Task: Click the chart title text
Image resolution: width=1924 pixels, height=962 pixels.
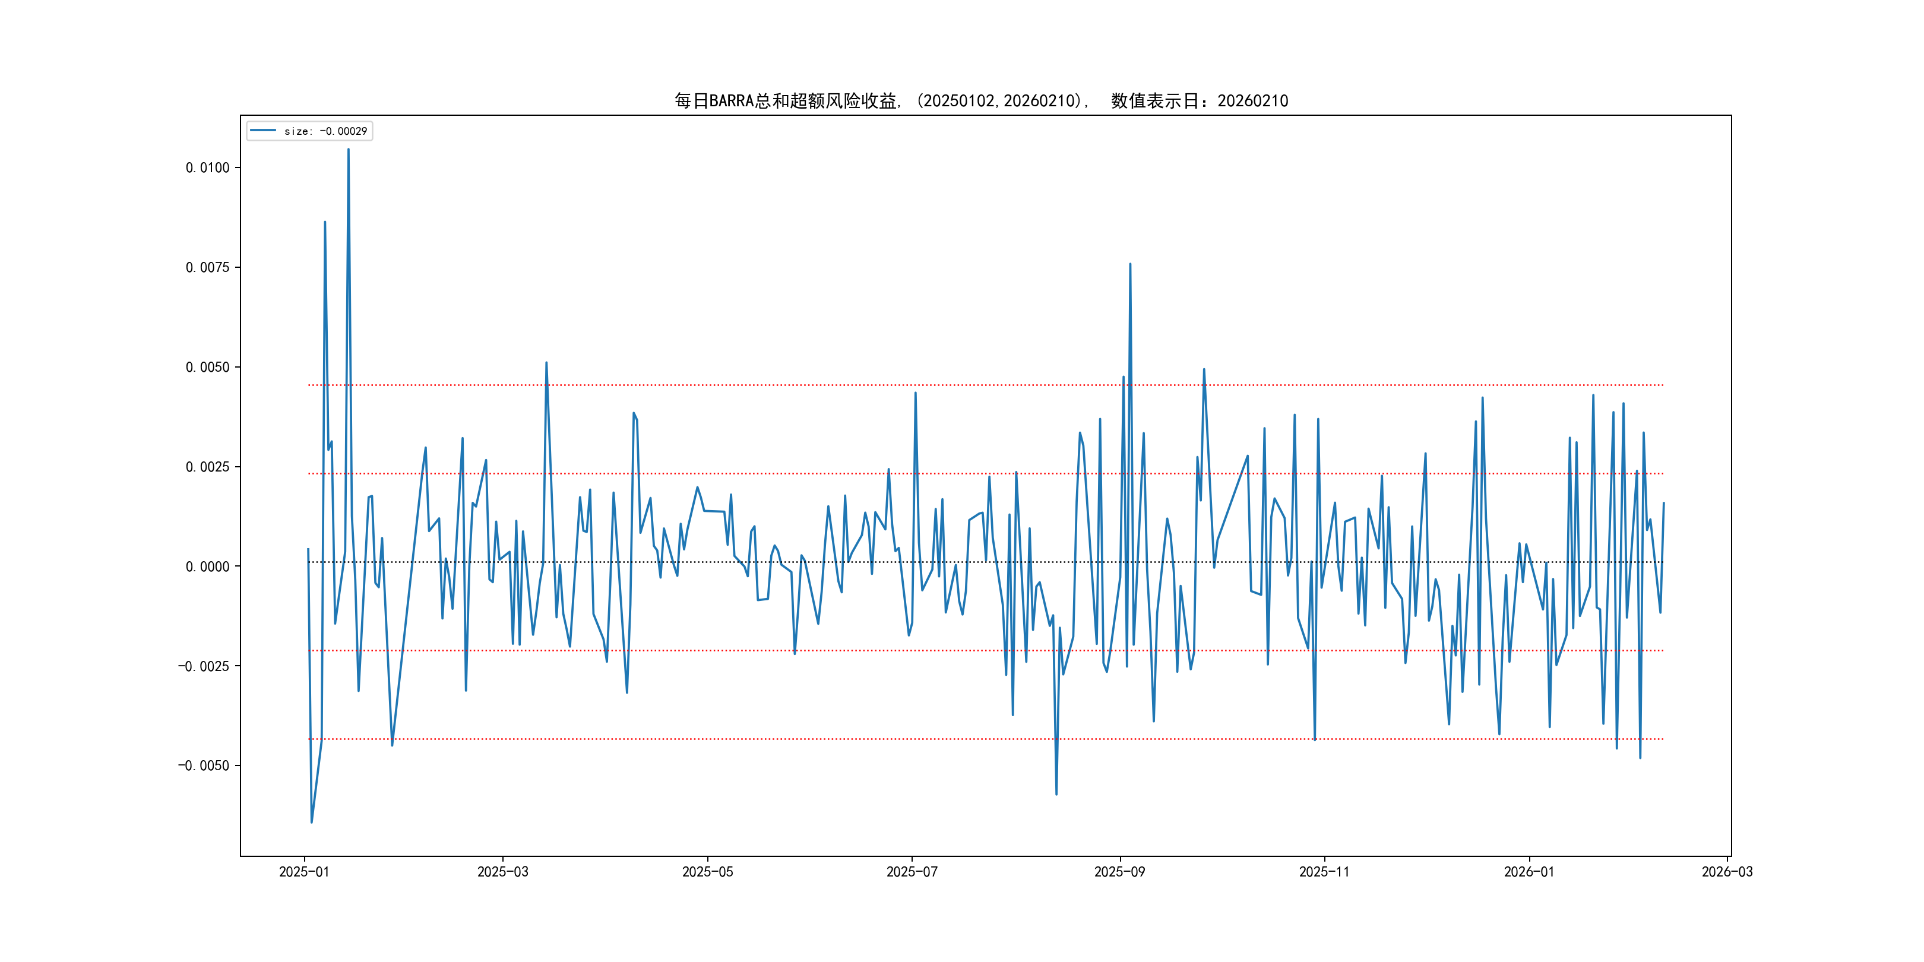Action: pos(980,101)
